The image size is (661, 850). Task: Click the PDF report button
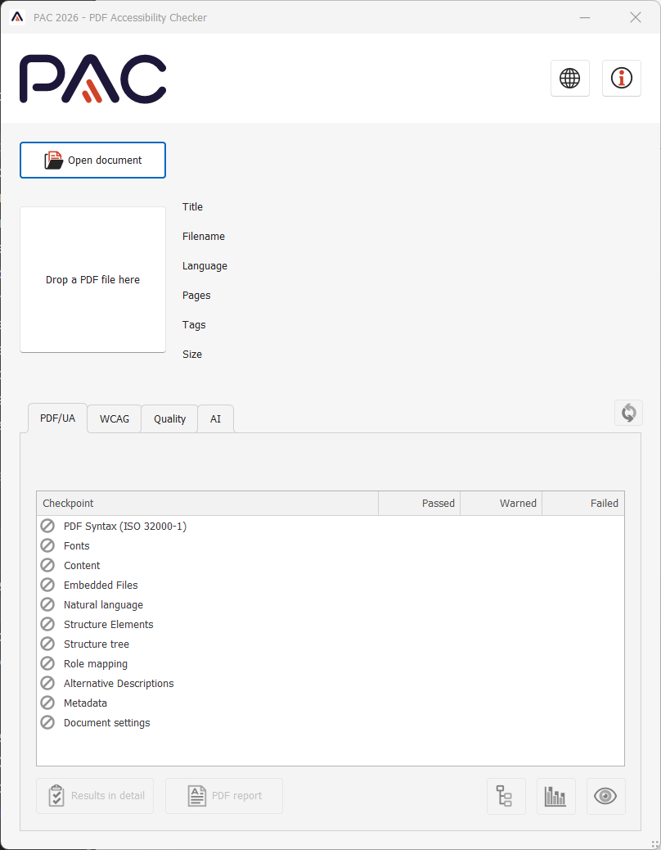pyautogui.click(x=224, y=795)
